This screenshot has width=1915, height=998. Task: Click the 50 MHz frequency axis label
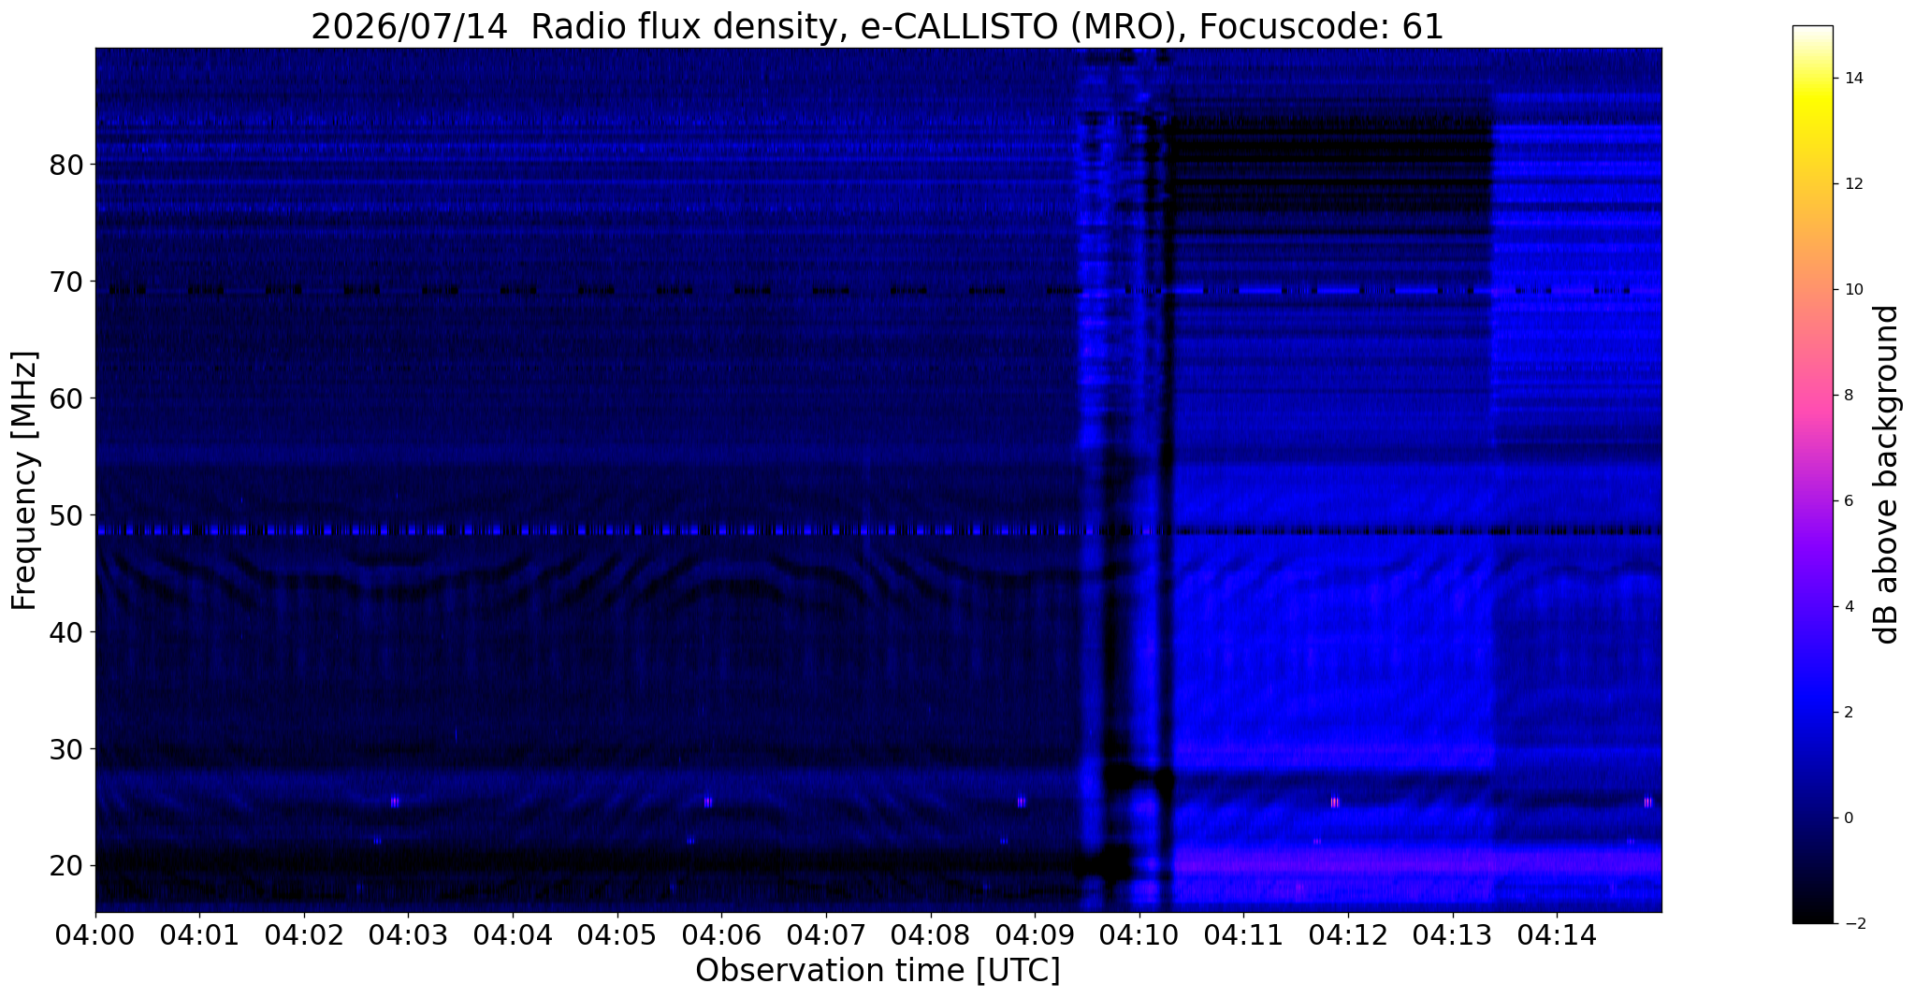[x=66, y=515]
